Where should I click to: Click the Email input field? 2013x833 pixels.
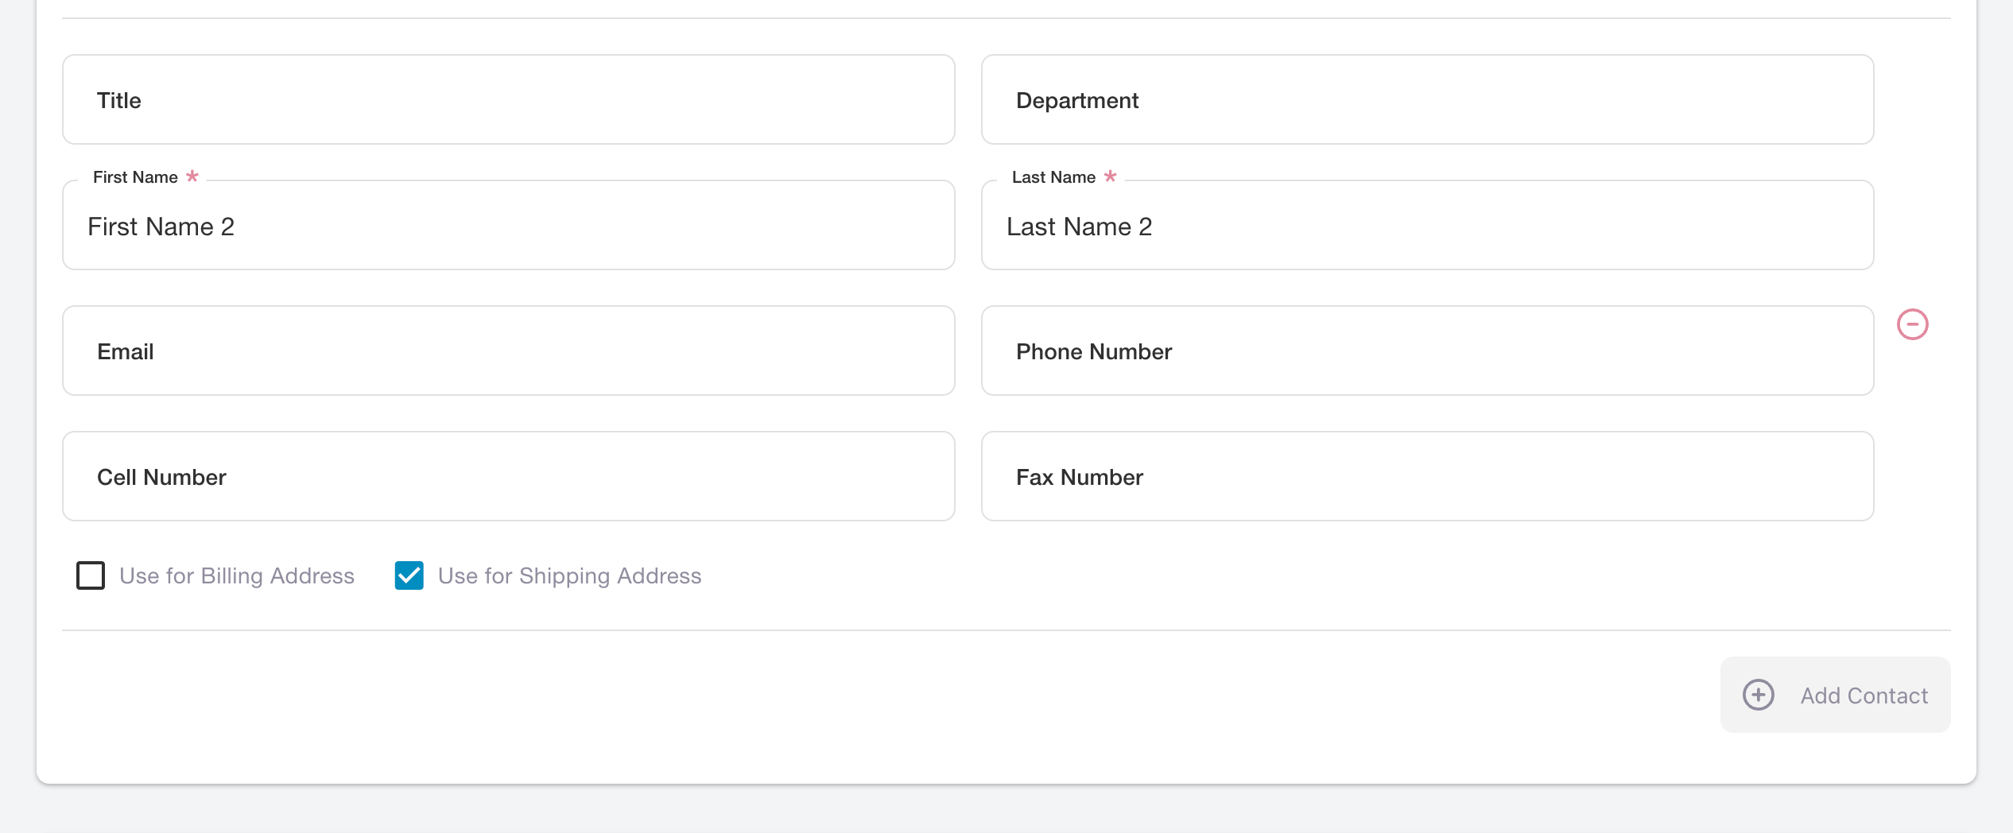[509, 351]
